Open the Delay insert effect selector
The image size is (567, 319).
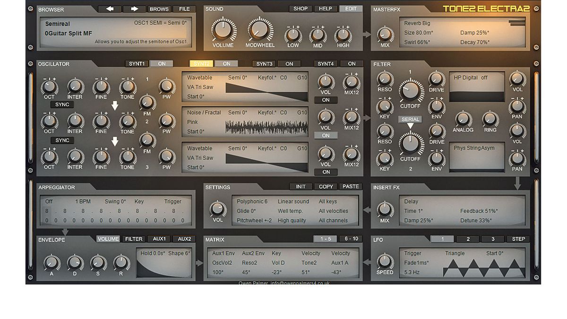411,201
